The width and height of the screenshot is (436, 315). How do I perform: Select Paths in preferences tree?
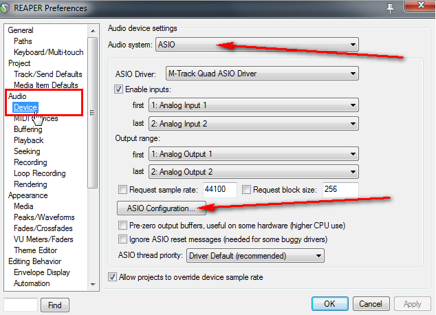[x=23, y=41]
